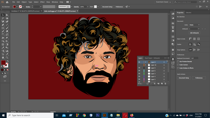
Task: Enable Scale Strokes & Effects checkbox
Action: [178, 68]
